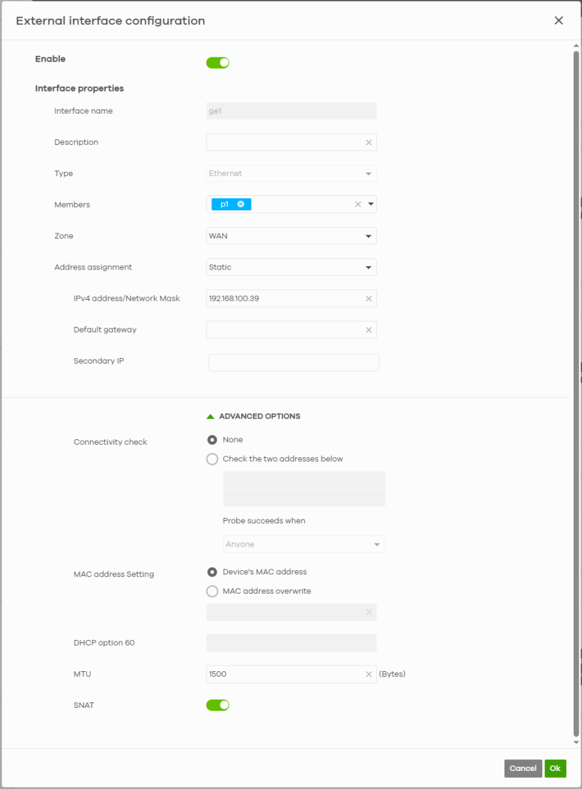Clear the Description field with its X icon
Image resolution: width=582 pixels, height=789 pixels.
point(369,143)
